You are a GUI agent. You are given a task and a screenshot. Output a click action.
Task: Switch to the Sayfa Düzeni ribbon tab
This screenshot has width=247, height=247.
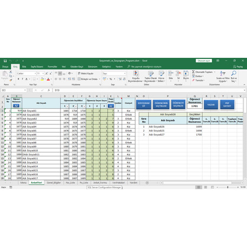click(x=37, y=66)
